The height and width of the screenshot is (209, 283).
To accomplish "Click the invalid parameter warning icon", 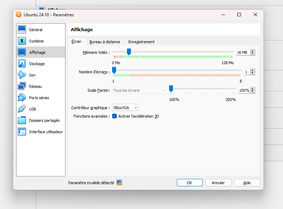I will pyautogui.click(x=119, y=182).
